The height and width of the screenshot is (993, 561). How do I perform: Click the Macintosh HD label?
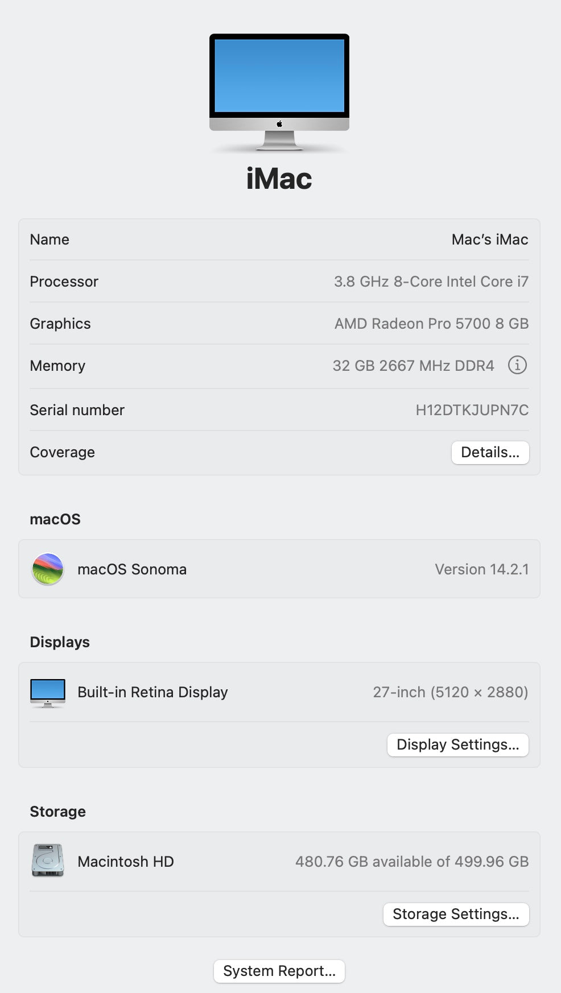pos(126,862)
